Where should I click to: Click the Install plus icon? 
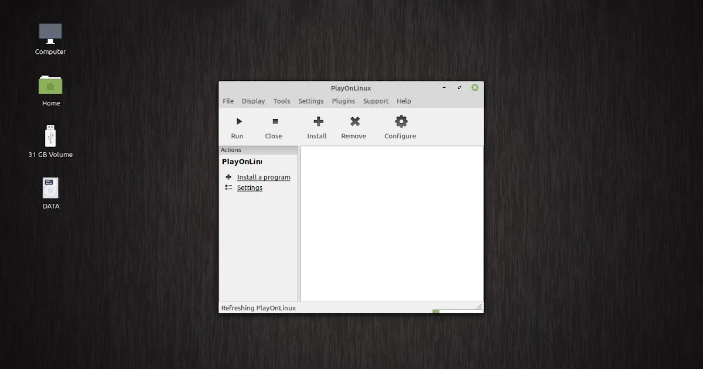[318, 121]
